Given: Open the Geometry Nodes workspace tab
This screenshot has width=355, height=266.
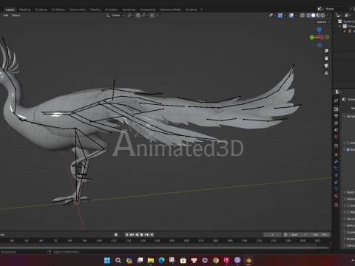Looking at the screenshot, I should tap(170, 10).
